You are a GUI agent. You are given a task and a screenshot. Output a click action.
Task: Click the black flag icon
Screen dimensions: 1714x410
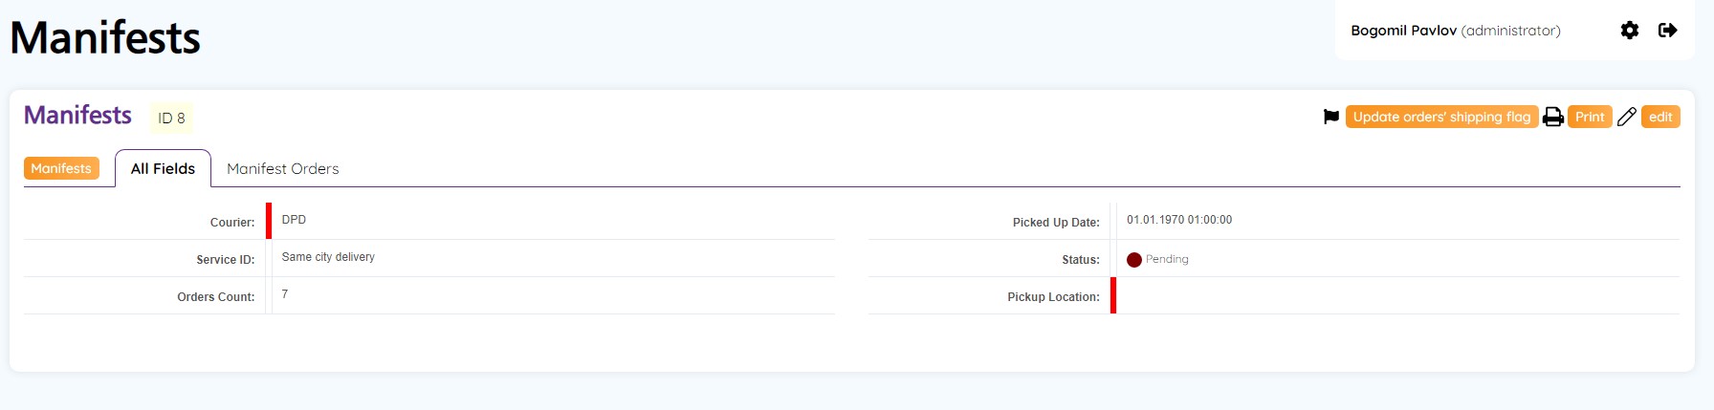[1330, 117]
